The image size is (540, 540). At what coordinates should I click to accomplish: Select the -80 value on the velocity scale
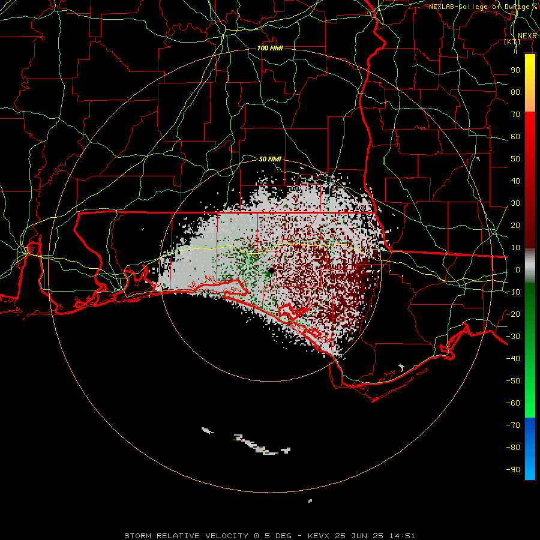coord(513,448)
